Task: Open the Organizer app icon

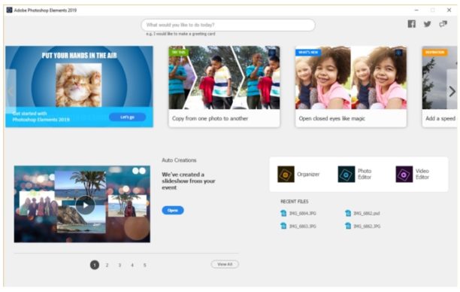Action: click(286, 174)
